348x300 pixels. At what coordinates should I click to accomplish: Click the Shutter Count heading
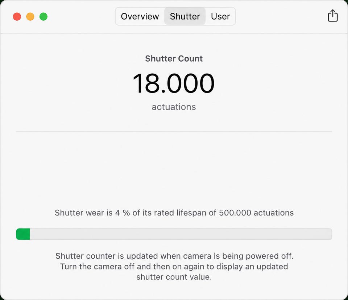coord(174,59)
